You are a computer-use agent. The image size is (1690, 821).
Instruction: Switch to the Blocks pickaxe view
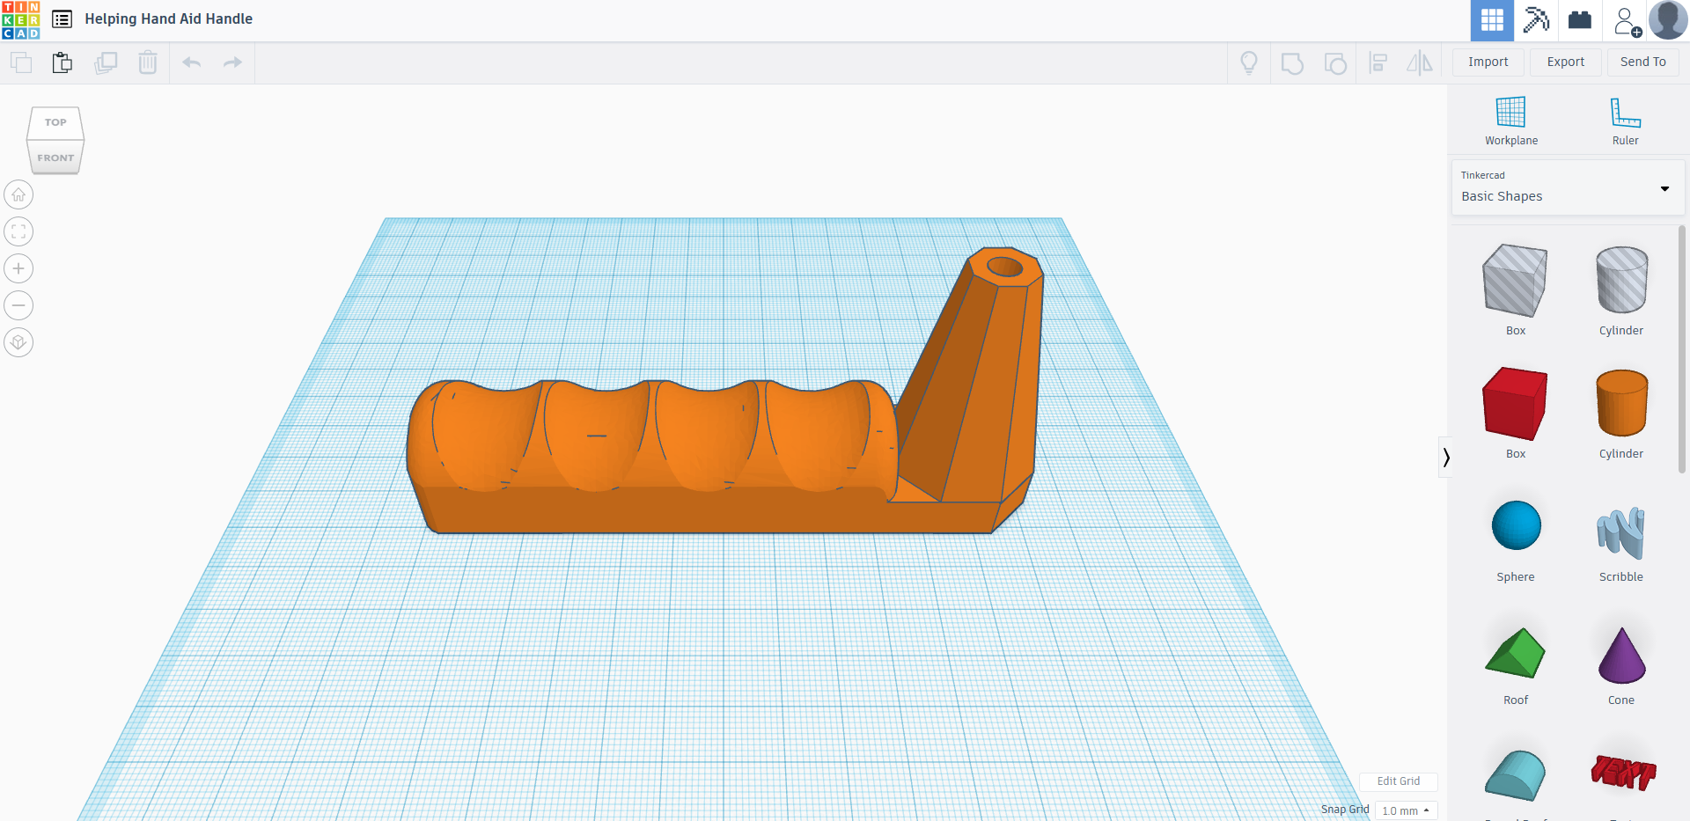[x=1536, y=20]
